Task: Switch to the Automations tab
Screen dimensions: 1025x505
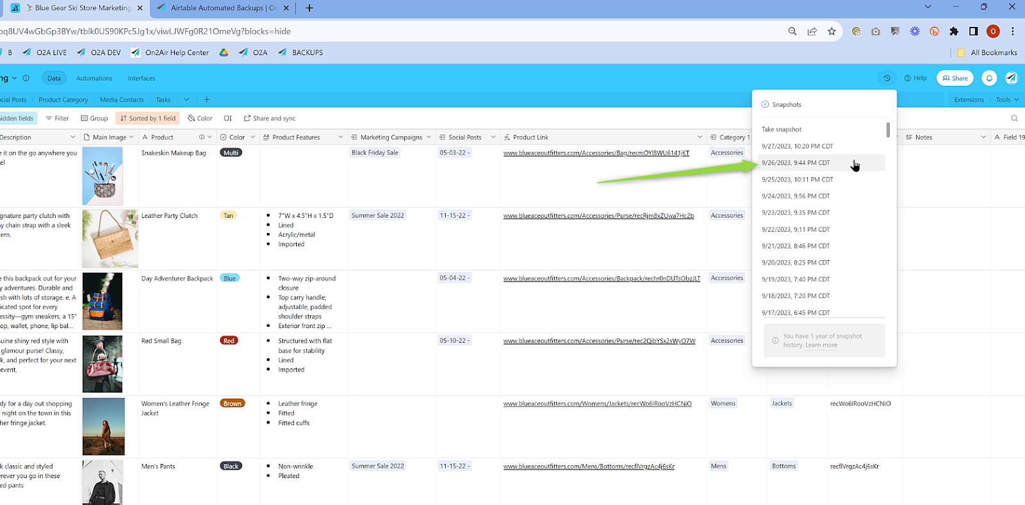Action: coord(94,78)
